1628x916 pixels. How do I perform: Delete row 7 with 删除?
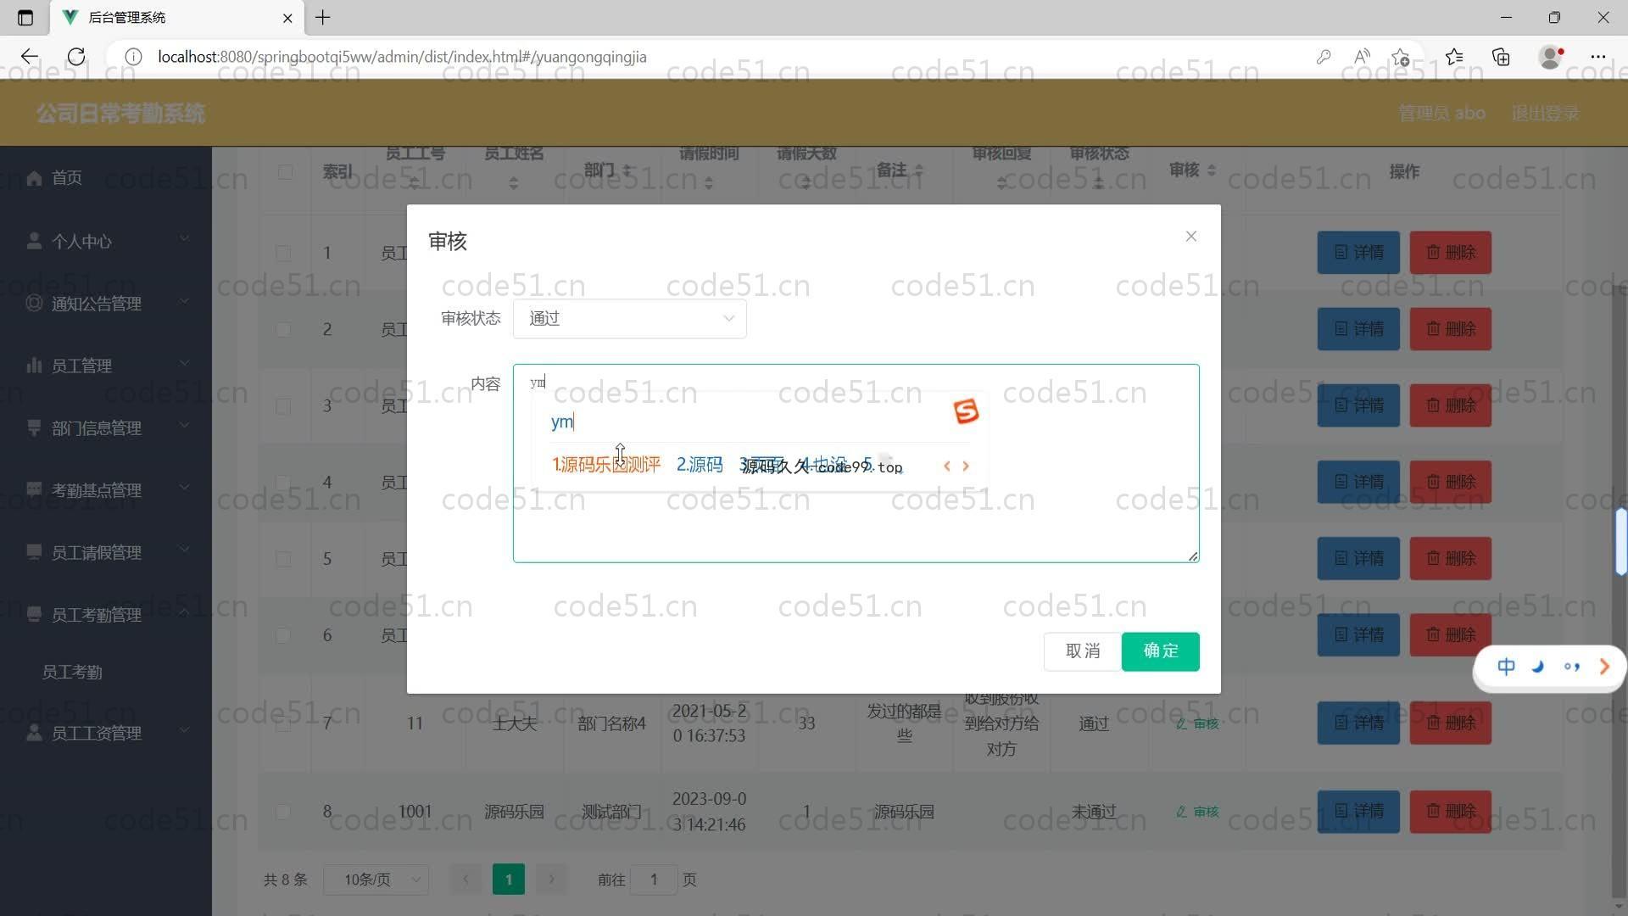coord(1451,723)
